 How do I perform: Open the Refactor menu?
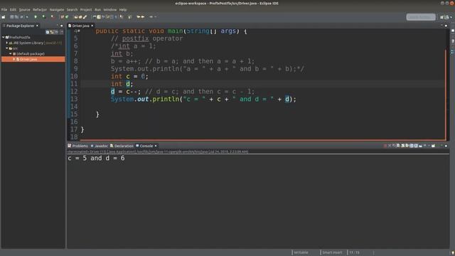40,9
